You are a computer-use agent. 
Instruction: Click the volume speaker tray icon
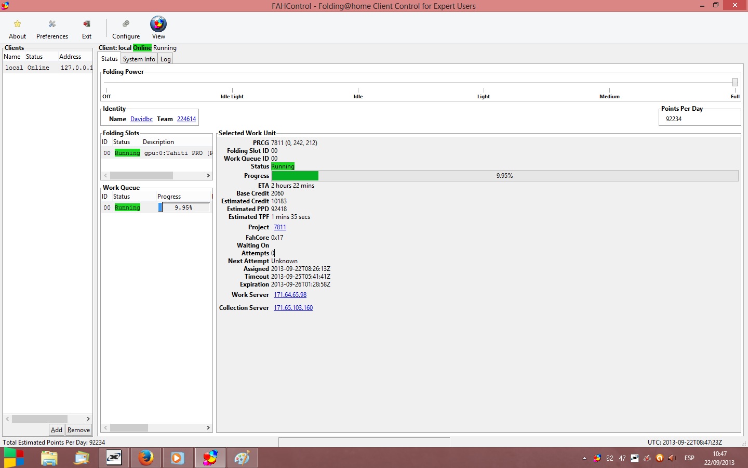click(672, 458)
